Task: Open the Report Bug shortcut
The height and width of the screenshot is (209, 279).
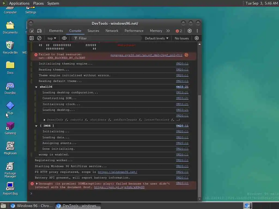Action: click(10, 189)
